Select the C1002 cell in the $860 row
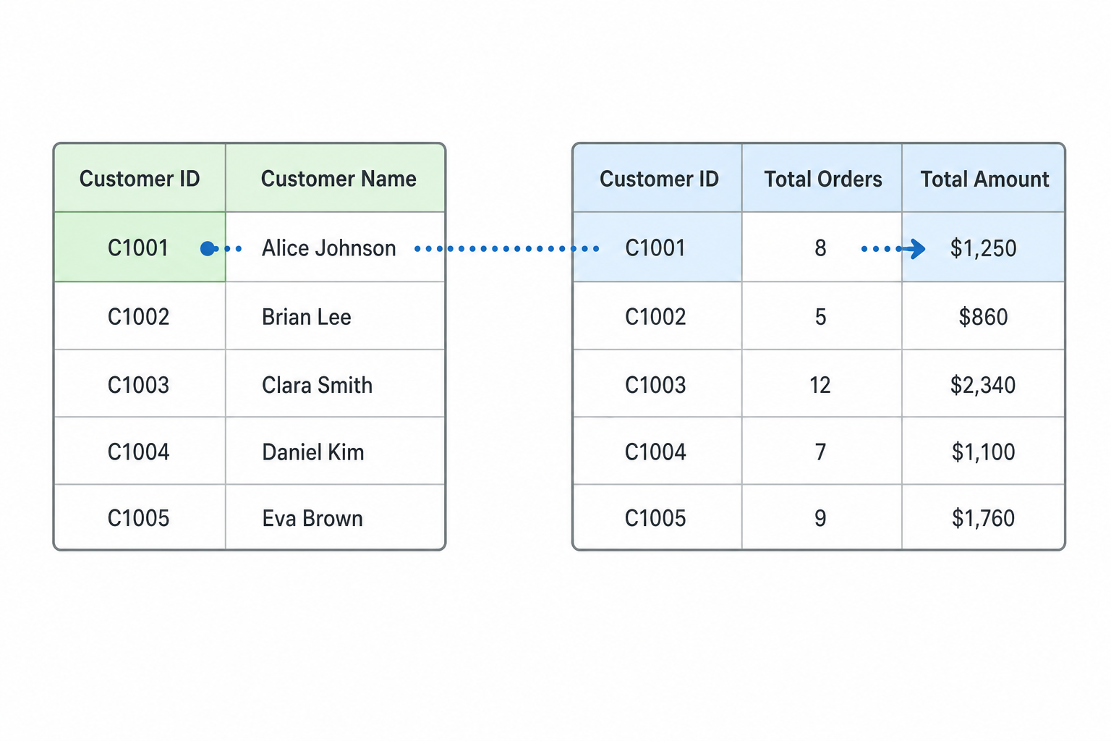1111x741 pixels. [657, 316]
